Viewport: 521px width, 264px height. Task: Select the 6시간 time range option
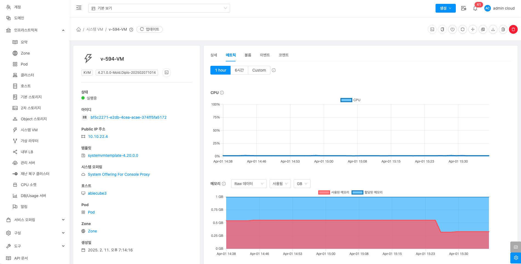point(239,70)
